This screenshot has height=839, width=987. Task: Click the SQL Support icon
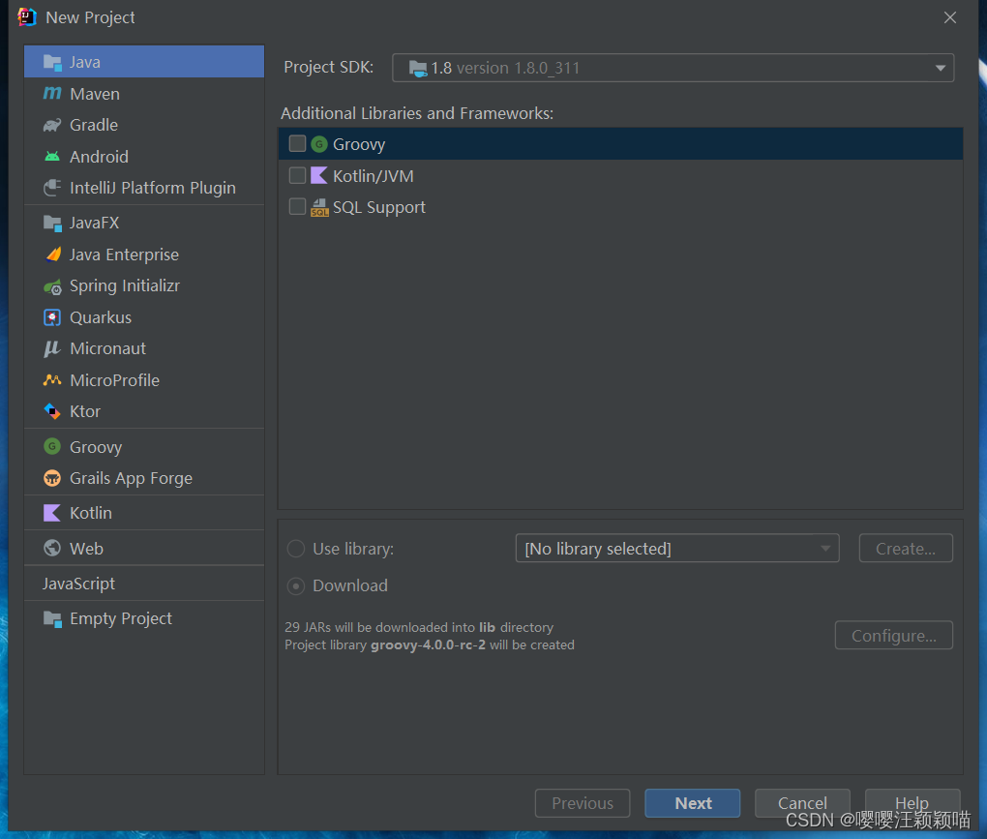(x=319, y=208)
